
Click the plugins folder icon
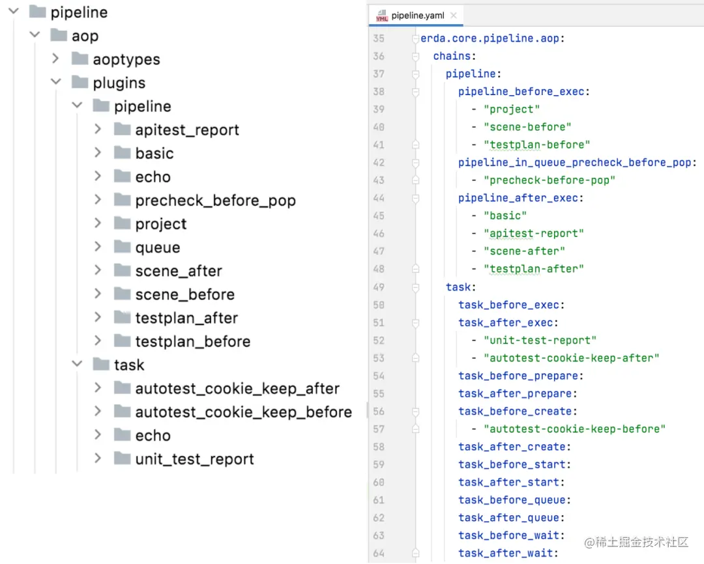click(x=80, y=81)
